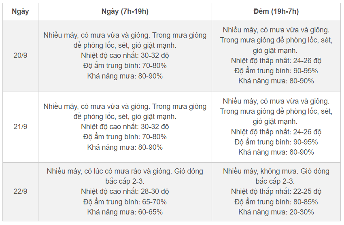Click 22/9 night humidity 80-85% line
The width and height of the screenshot is (344, 225).
276,202
